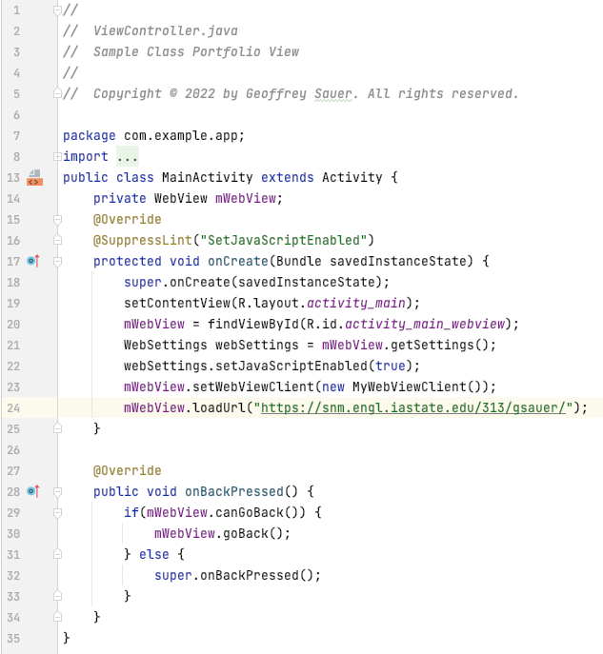Click the "package" keyword

90,136
